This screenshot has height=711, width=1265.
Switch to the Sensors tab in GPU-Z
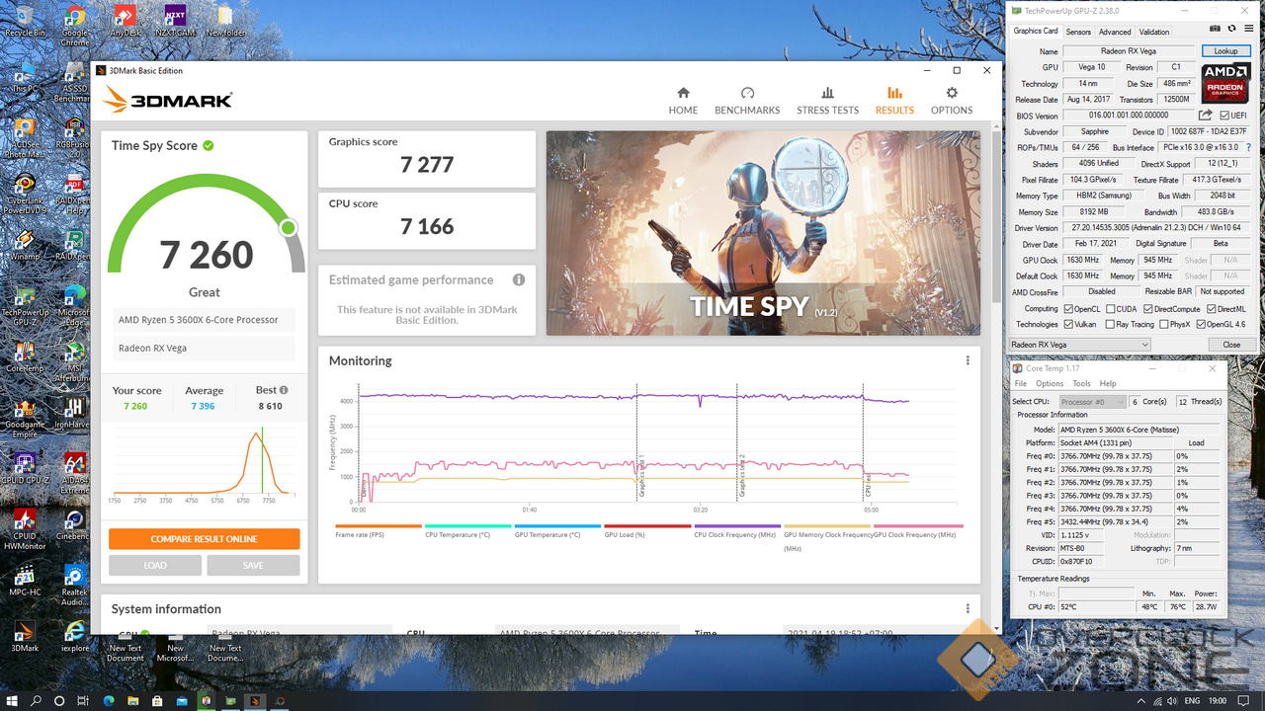coord(1078,32)
